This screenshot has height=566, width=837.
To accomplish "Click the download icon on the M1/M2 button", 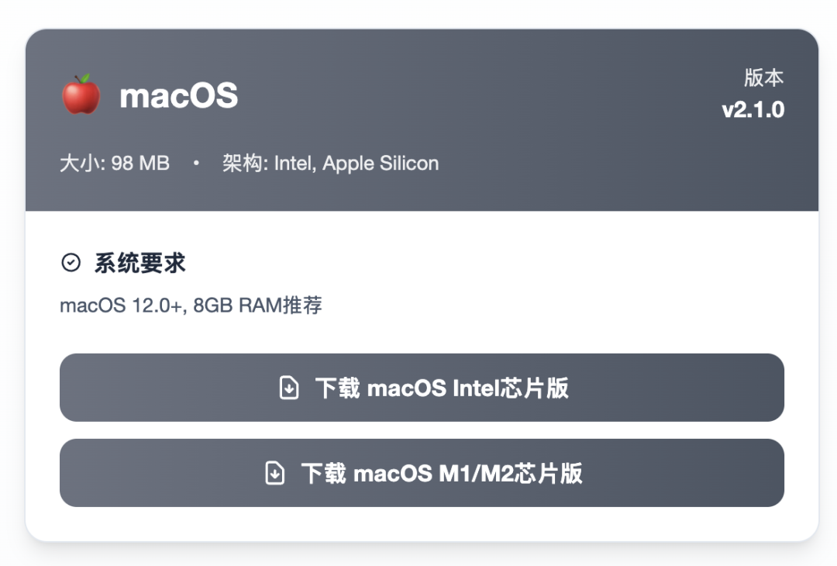I will [x=275, y=473].
